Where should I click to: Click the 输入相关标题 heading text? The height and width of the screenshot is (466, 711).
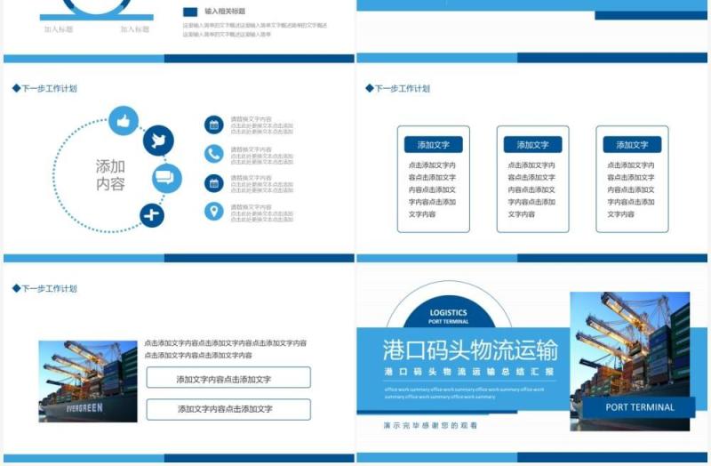click(225, 12)
